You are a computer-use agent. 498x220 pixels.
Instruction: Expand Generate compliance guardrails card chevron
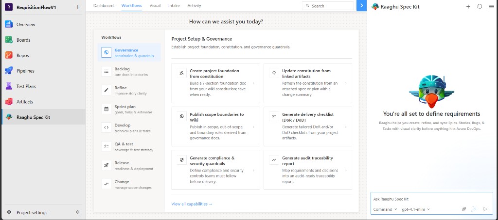click(x=253, y=170)
